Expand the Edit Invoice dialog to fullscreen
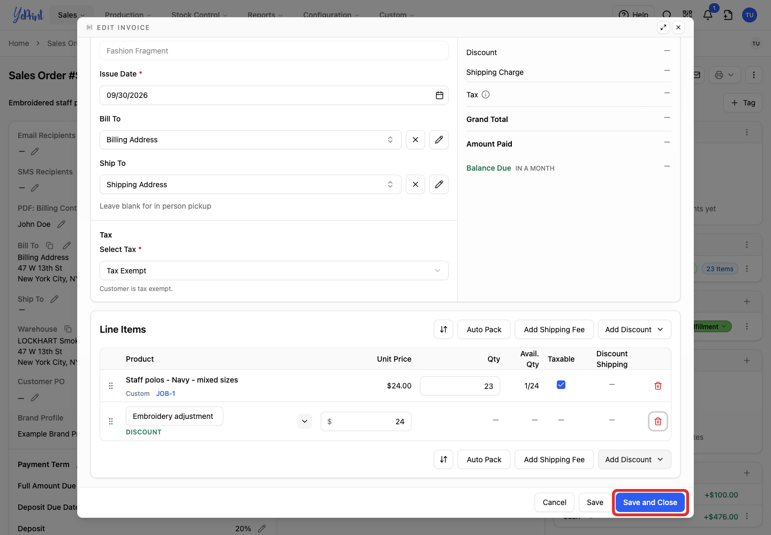This screenshot has width=771, height=535. click(x=663, y=27)
